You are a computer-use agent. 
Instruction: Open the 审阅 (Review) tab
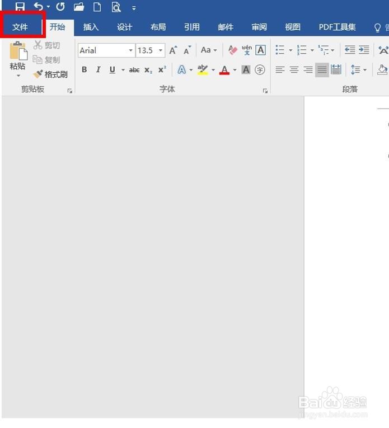tap(259, 27)
